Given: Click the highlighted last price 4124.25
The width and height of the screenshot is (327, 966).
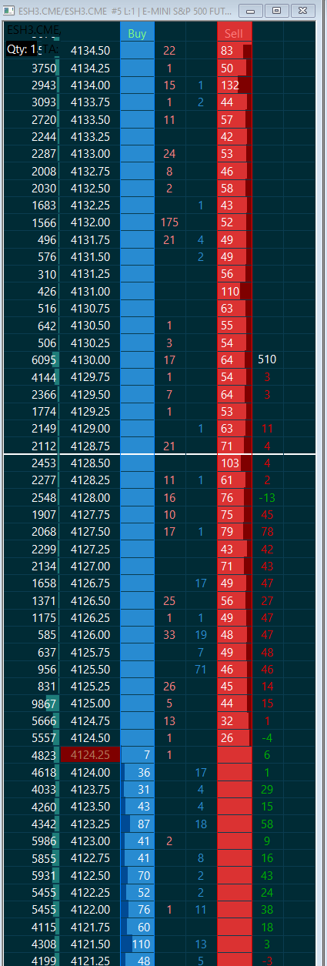Looking at the screenshot, I should 90,755.
